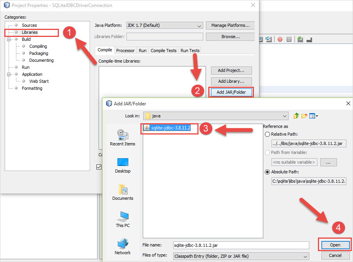Click the Uncomment toolbar icon in editor
Screen dimensions: 353x262
[x=309, y=40]
